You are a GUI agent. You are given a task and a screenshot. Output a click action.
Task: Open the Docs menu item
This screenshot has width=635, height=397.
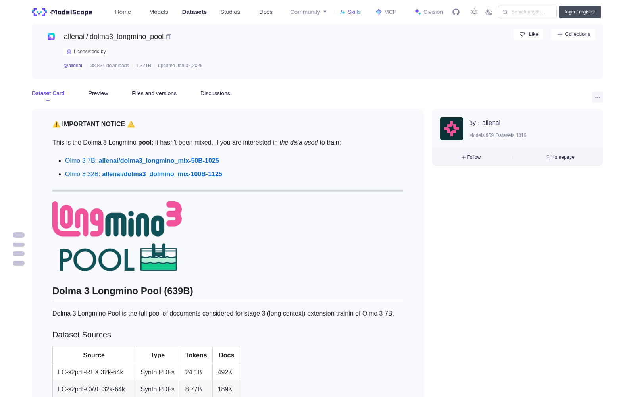pos(266,12)
